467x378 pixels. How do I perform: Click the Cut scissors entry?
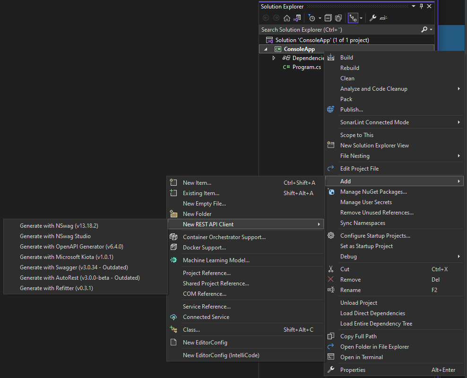click(394, 269)
